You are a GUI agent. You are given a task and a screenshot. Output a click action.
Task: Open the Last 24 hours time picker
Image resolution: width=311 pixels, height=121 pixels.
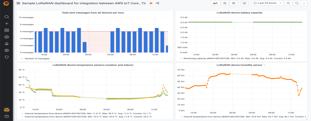(x=267, y=3)
